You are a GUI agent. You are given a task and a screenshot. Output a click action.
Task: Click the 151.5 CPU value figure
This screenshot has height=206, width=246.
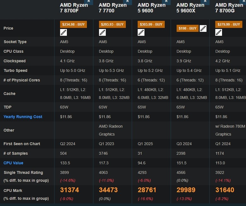point(182,163)
